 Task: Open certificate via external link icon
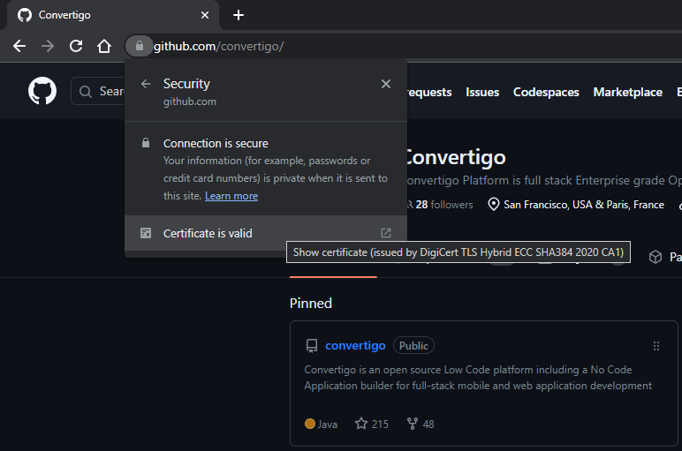[x=386, y=233]
